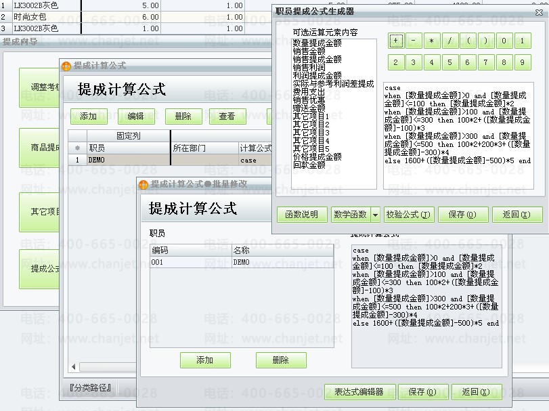
Task: Click the division slash button
Action: [x=449, y=41]
